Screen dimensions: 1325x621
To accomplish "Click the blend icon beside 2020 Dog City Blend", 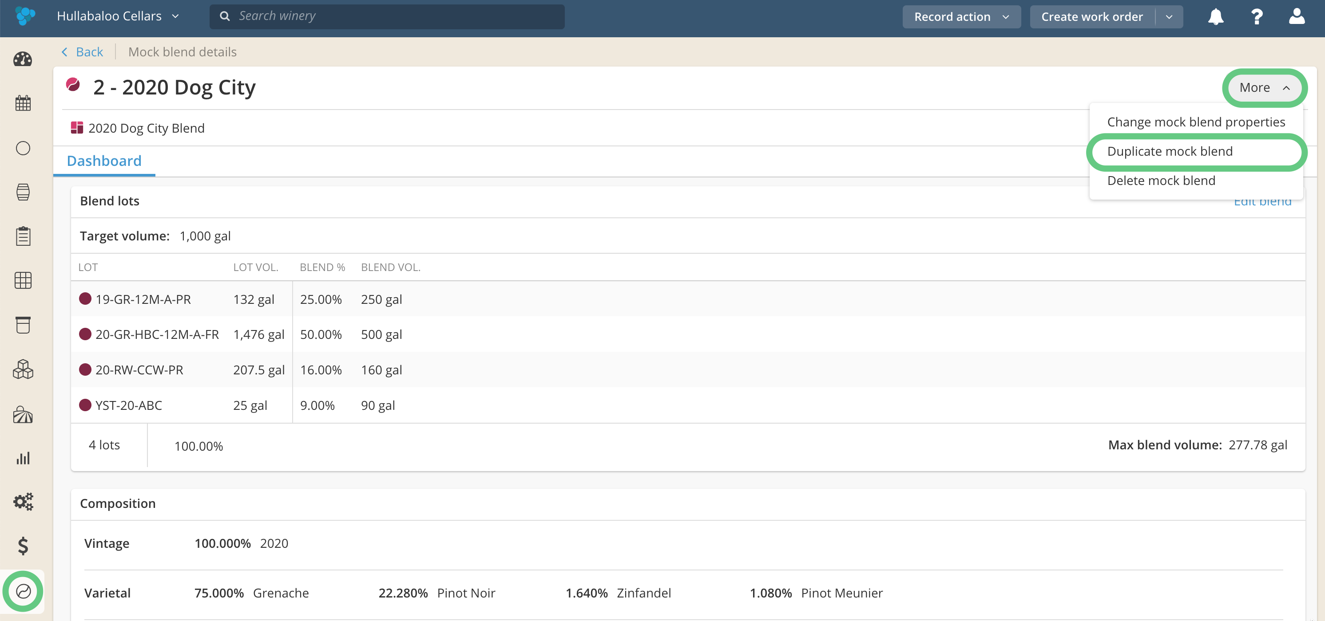I will coord(77,127).
